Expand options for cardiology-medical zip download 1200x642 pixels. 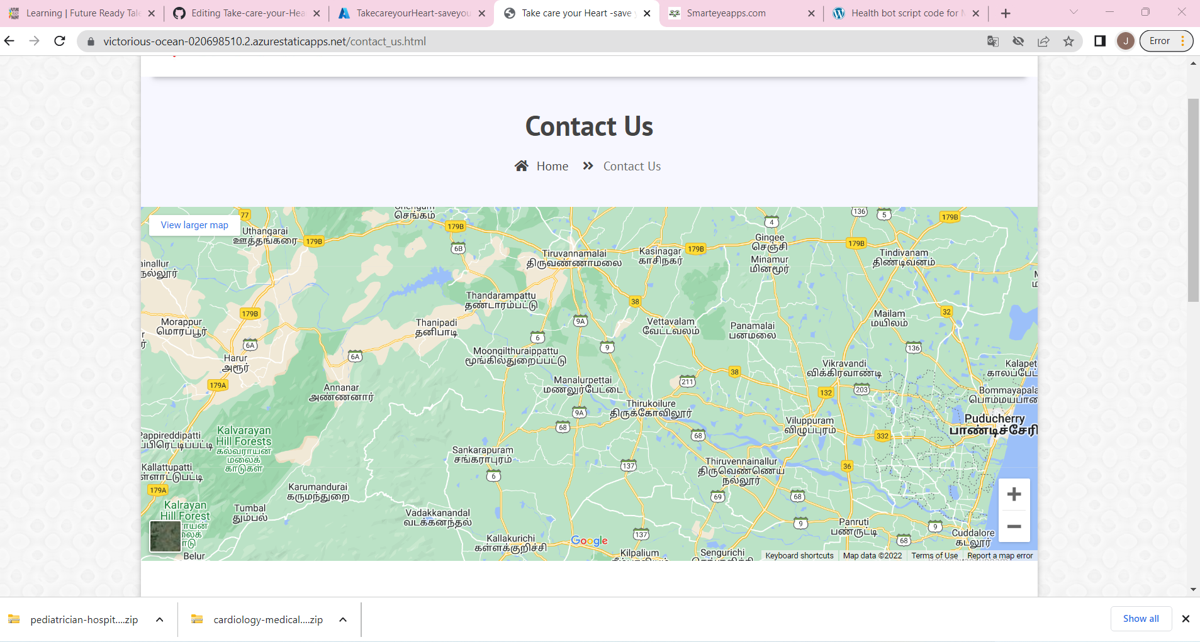(x=343, y=619)
